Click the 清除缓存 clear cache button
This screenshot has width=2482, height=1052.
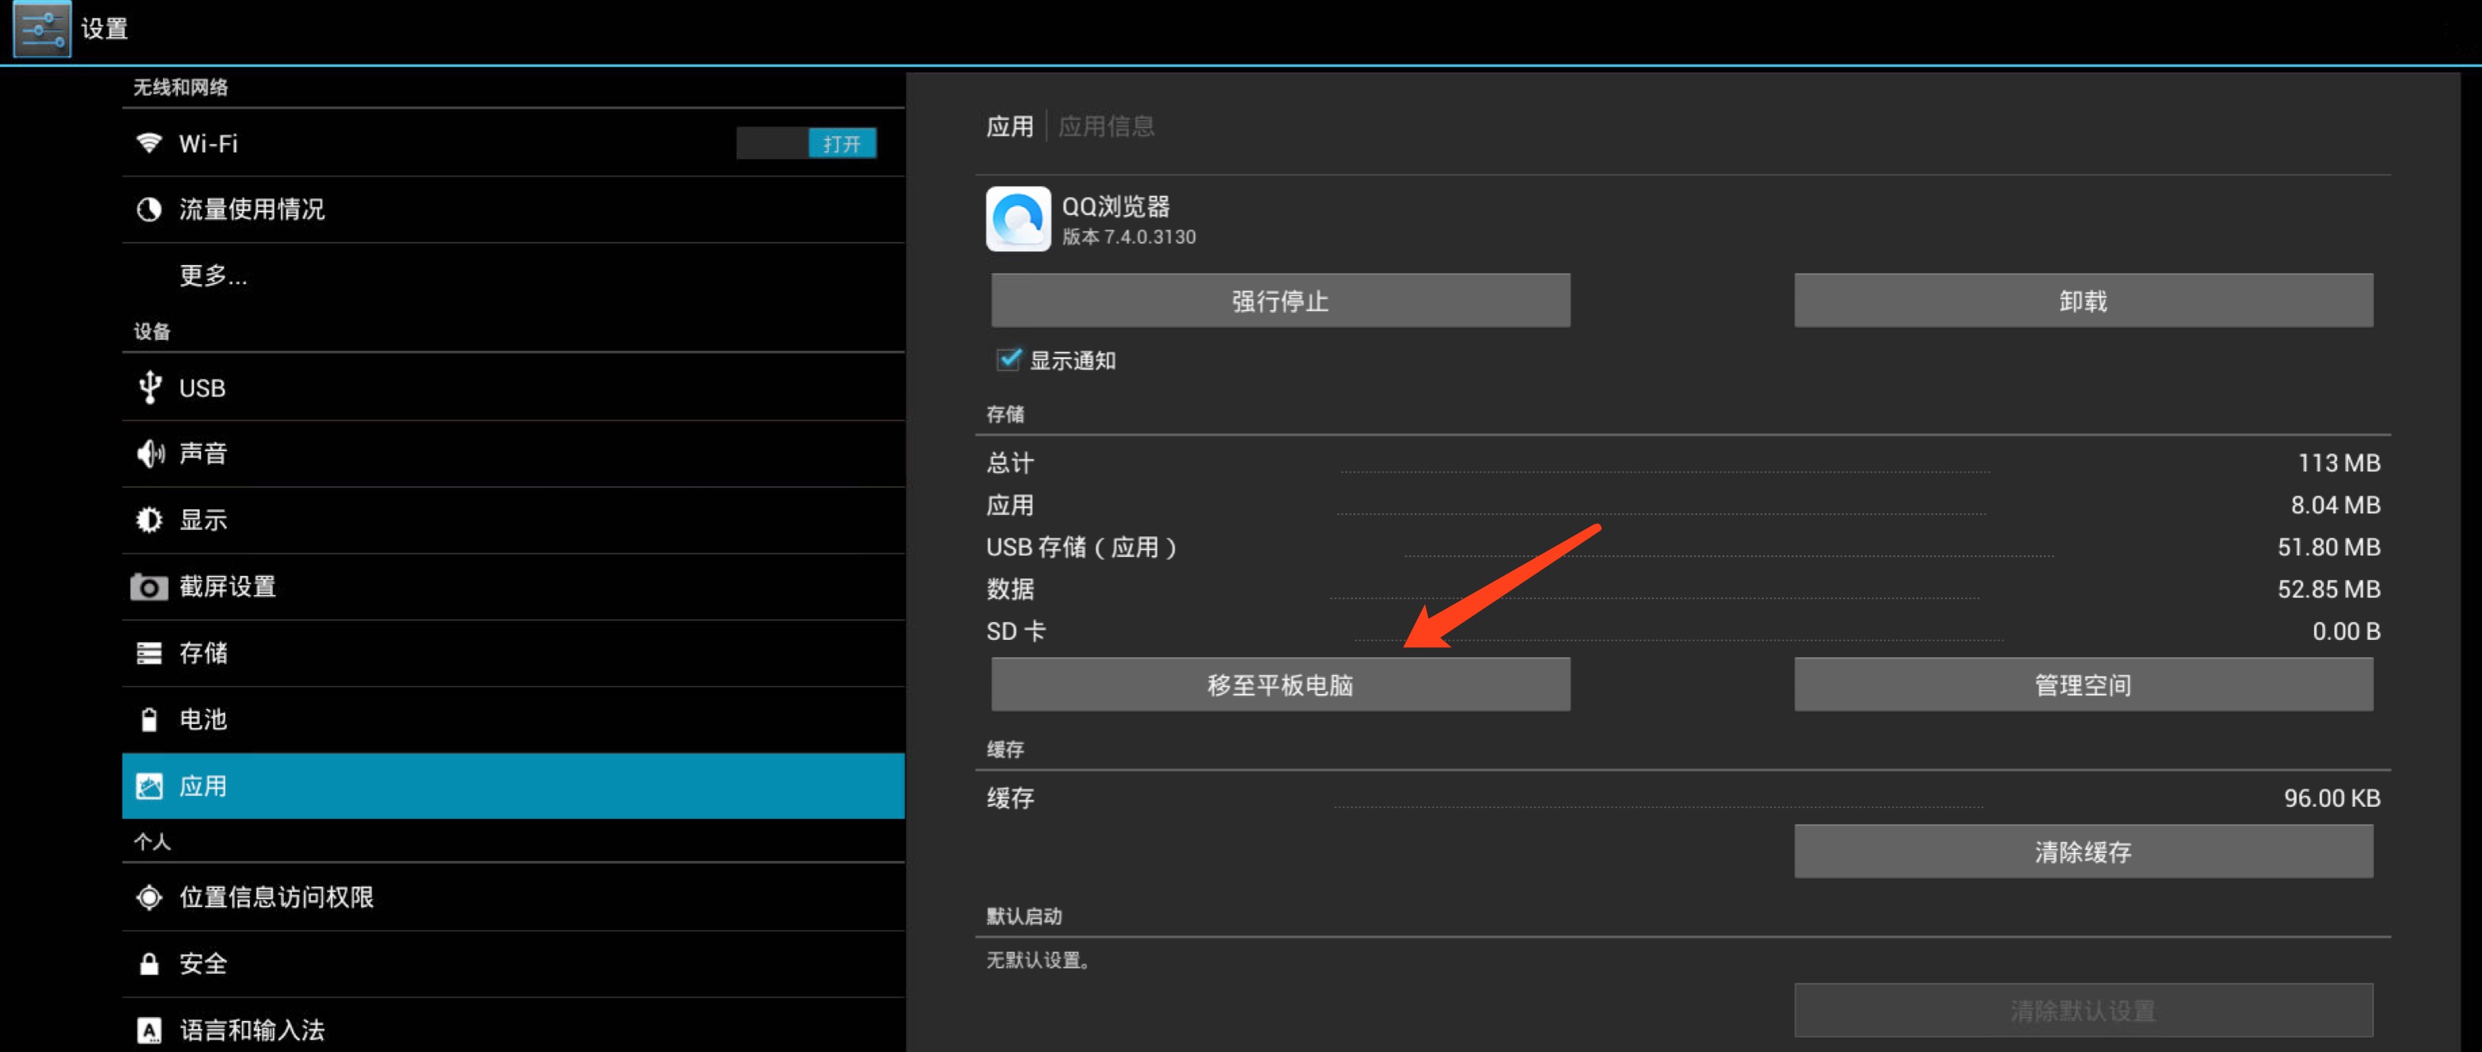(x=2083, y=851)
